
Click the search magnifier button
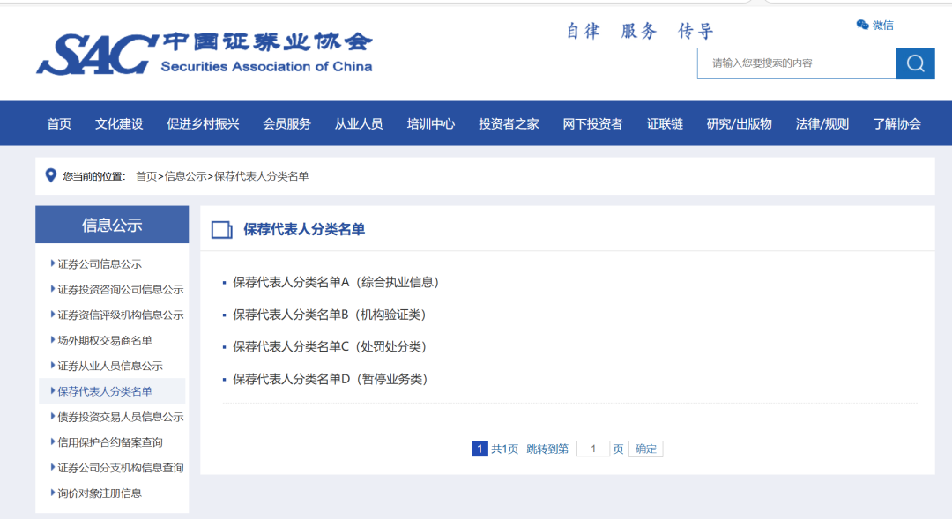pos(915,63)
